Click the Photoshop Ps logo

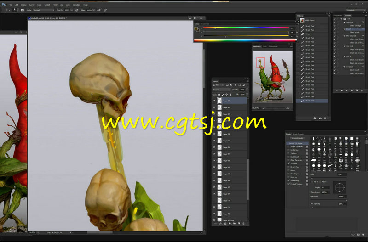click(4, 5)
